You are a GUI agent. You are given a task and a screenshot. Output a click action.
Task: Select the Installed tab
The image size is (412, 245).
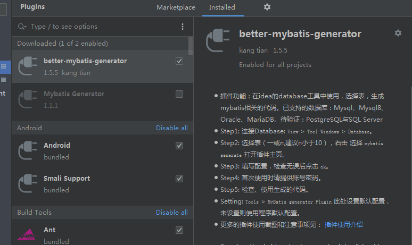(222, 7)
